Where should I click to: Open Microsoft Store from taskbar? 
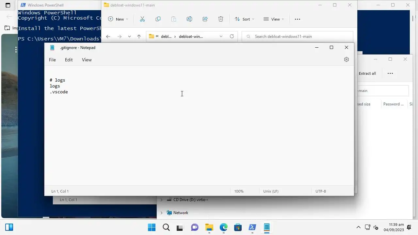tap(238, 227)
